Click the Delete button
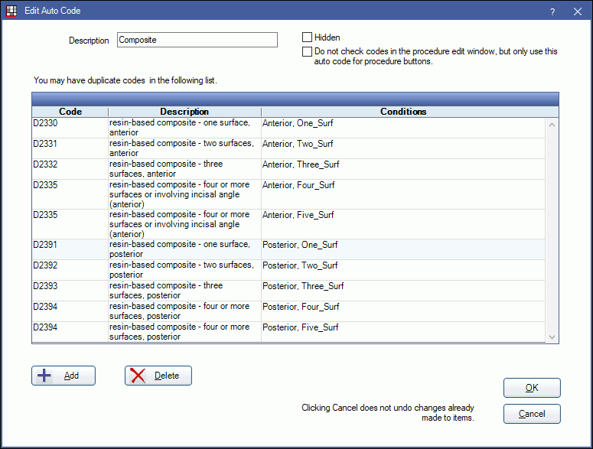593x449 pixels. tap(158, 376)
